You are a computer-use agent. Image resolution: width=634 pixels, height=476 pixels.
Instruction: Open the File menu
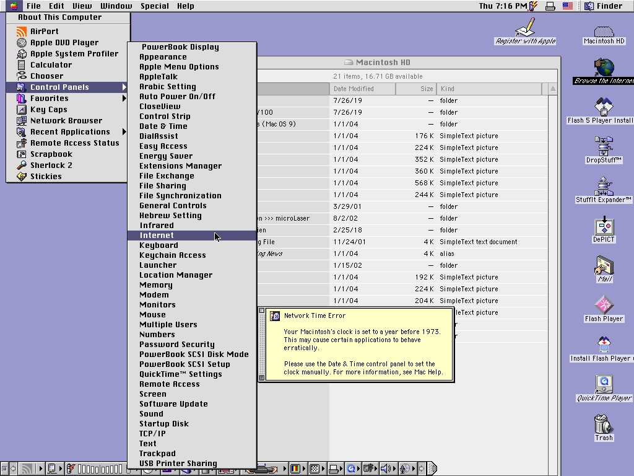point(33,6)
